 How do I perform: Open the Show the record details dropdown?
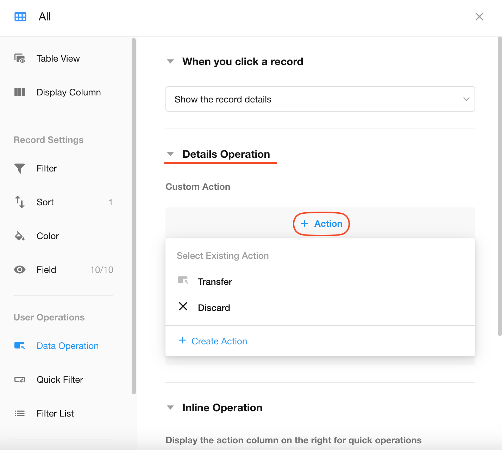(x=320, y=99)
